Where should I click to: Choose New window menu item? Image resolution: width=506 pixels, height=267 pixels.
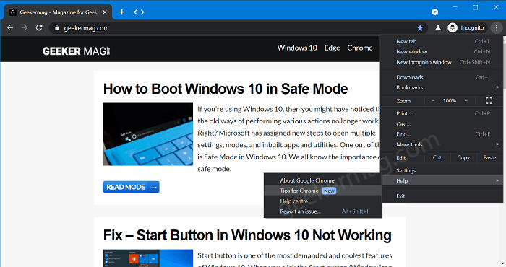[442, 51]
